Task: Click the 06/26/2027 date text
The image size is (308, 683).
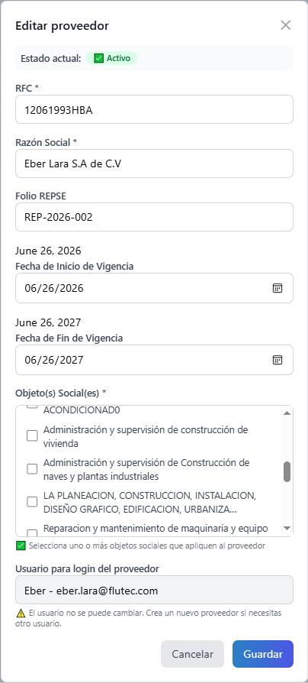Action: pyautogui.click(x=54, y=360)
